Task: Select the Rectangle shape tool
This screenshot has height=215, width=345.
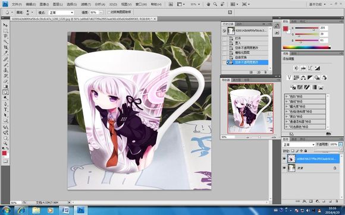Action: coord(5,121)
